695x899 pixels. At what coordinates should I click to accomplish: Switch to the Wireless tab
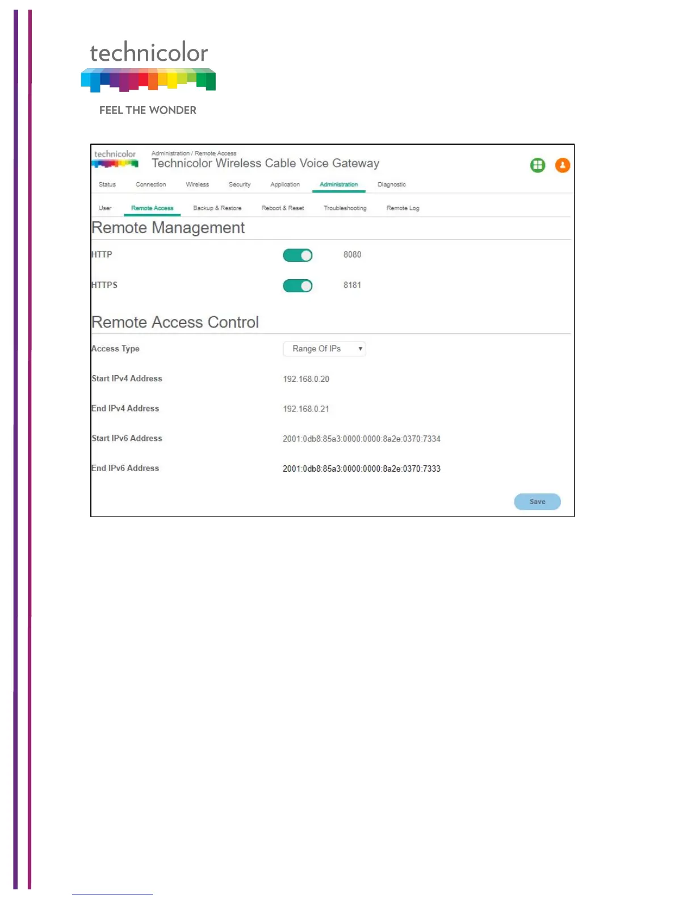pyautogui.click(x=197, y=184)
